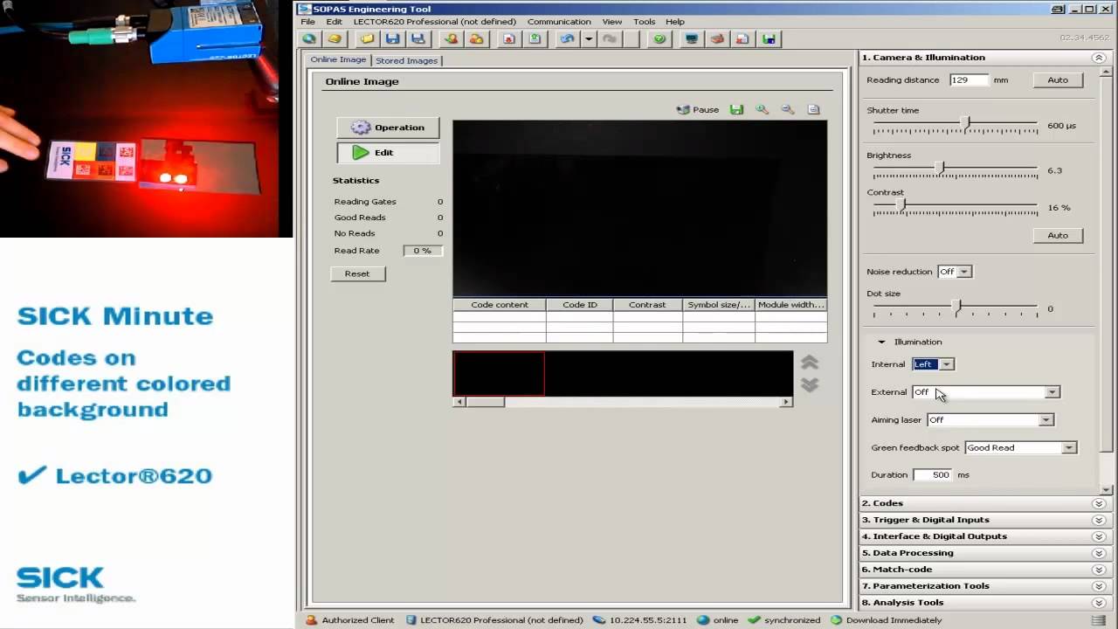1118x629 pixels.
Task: Click the green floppy icon in main toolbar
Action: pyautogui.click(x=769, y=38)
